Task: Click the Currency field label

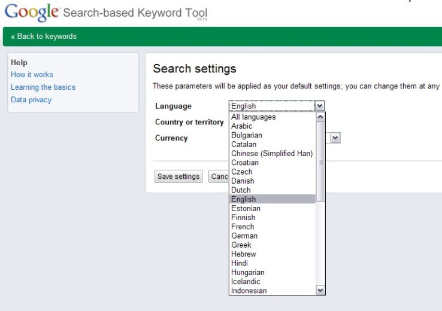Action: 171,138
